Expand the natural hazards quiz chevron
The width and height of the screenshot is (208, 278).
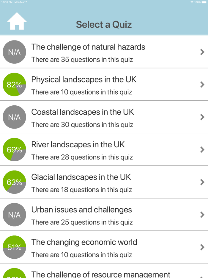(x=202, y=52)
